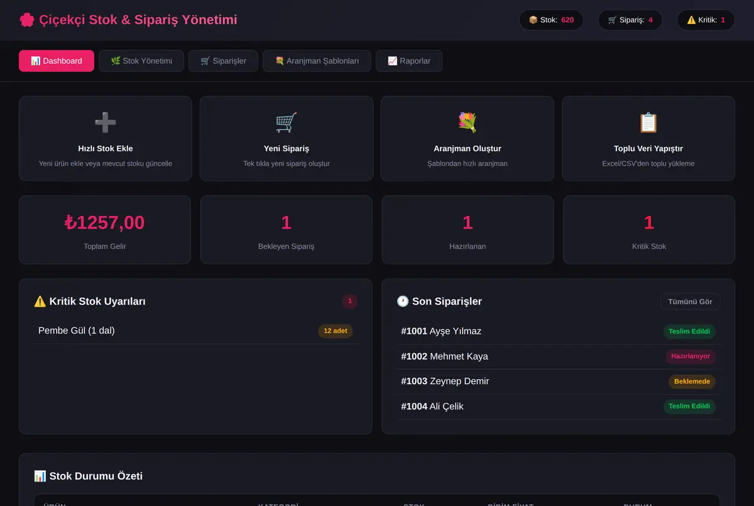Click the Sipariş 4 header badge
Image resolution: width=754 pixels, height=506 pixels.
pos(630,20)
